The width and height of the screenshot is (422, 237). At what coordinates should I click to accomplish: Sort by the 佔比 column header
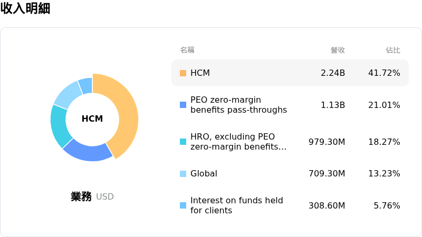[x=393, y=50]
